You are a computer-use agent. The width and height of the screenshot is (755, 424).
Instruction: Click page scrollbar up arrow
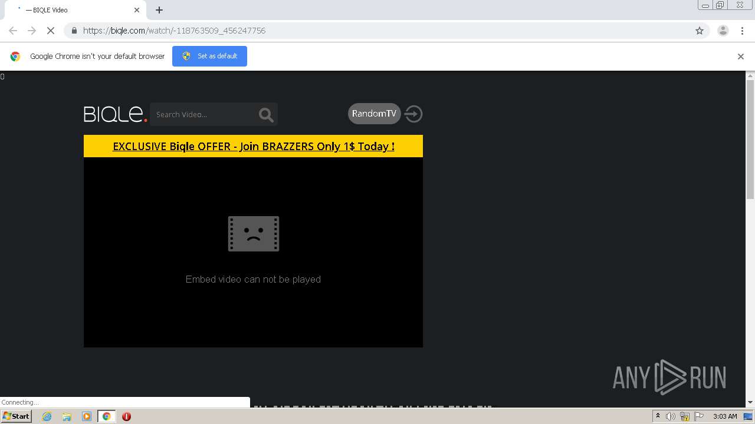(x=750, y=75)
